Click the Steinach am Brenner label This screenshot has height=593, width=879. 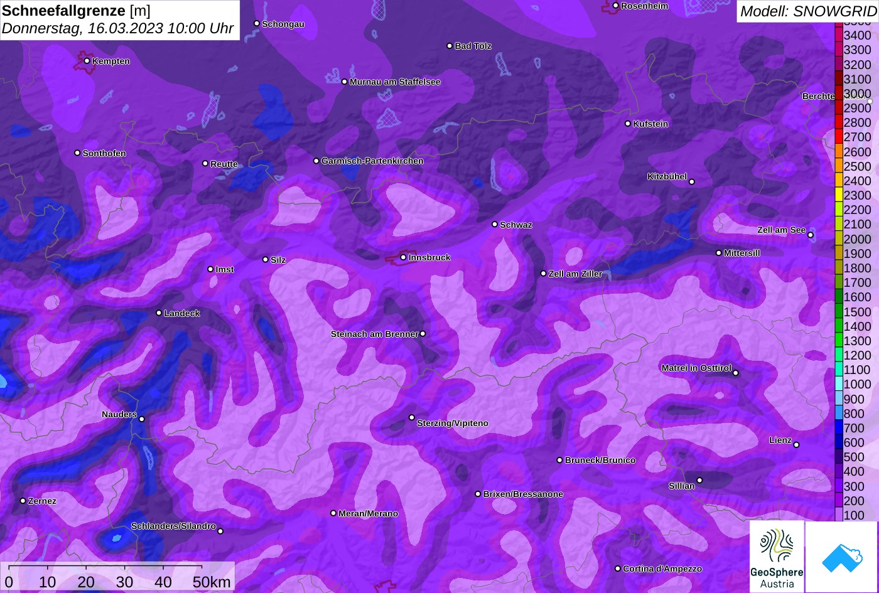click(374, 334)
